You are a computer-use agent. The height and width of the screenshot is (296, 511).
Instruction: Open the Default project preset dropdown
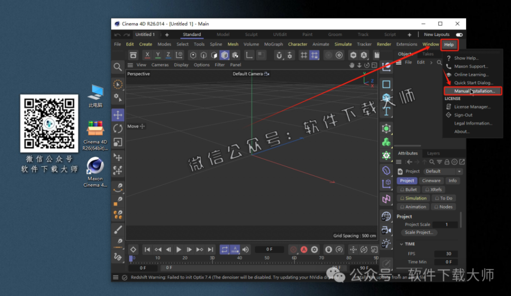click(x=442, y=171)
